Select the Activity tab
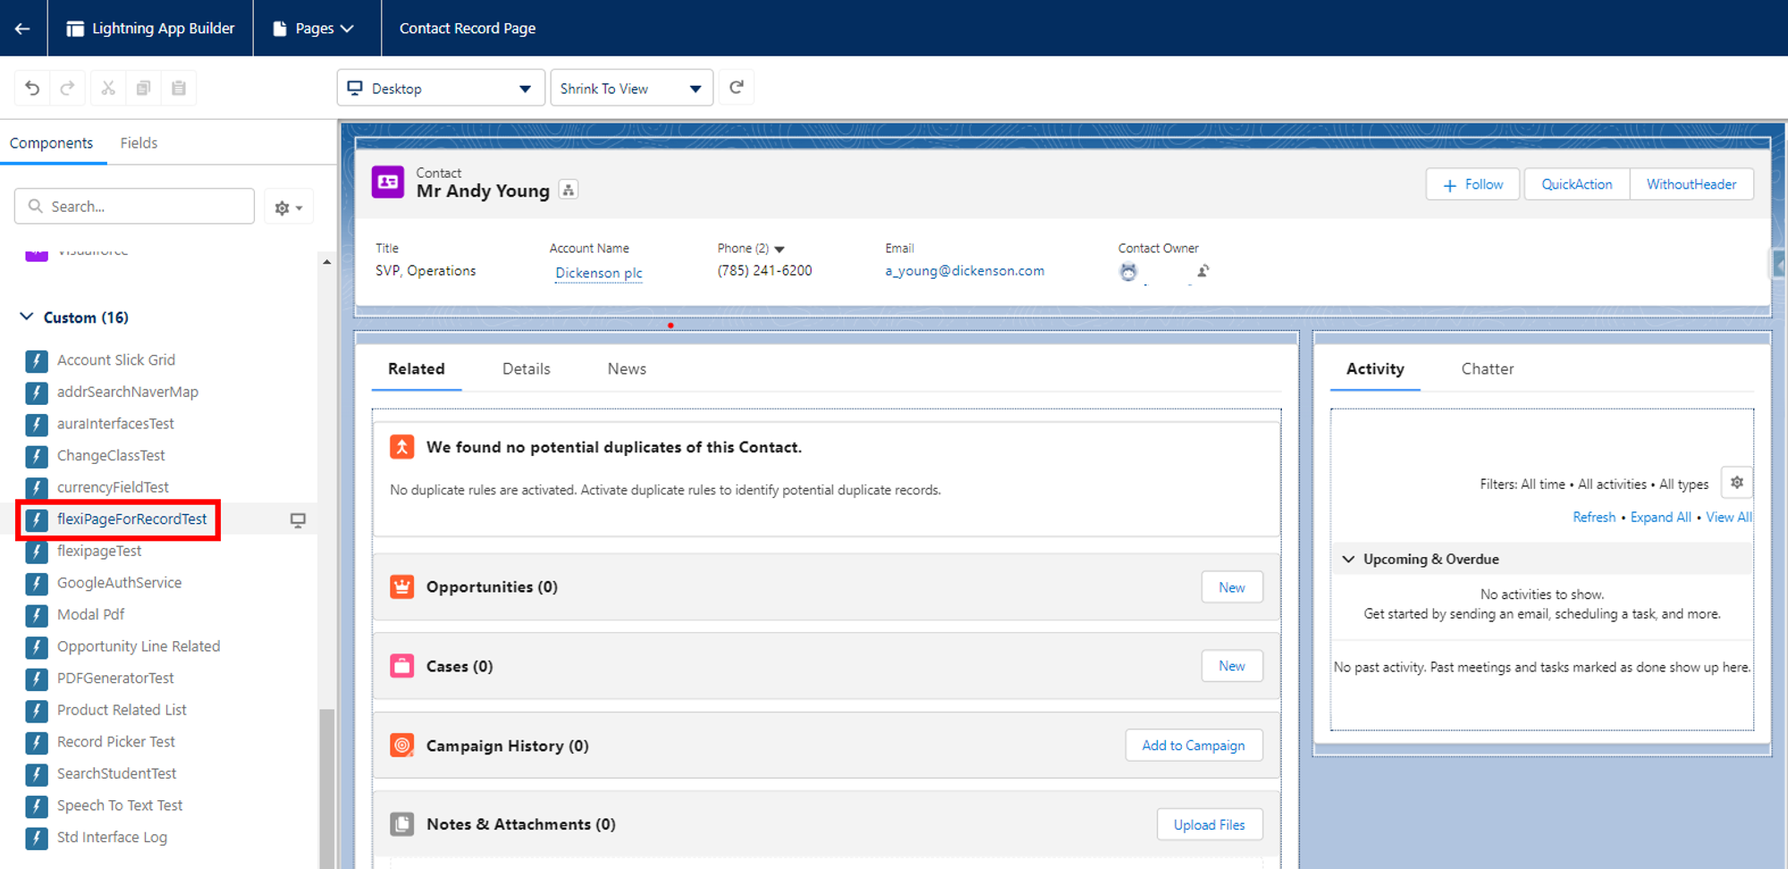This screenshot has width=1788, height=869. (1375, 369)
